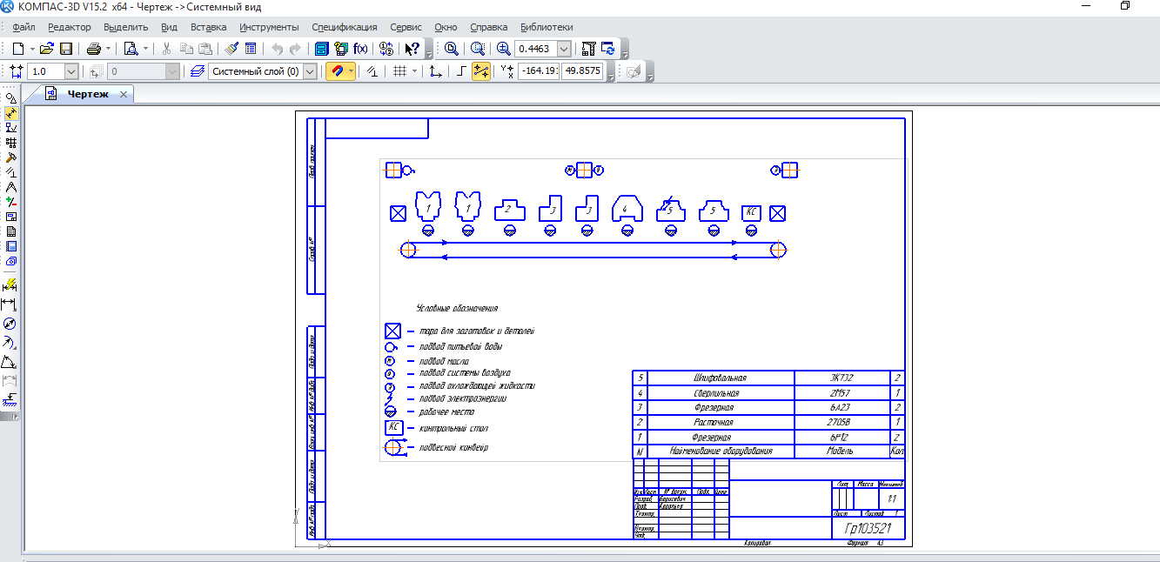Click the Наименование оборудования header cell
This screenshot has width=1160, height=562.
pyautogui.click(x=721, y=452)
